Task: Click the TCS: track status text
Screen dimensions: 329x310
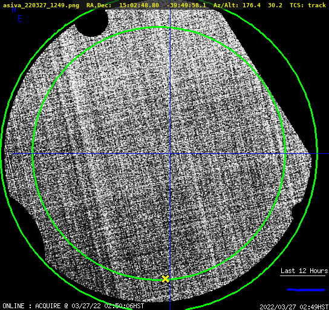Action: coord(308,5)
